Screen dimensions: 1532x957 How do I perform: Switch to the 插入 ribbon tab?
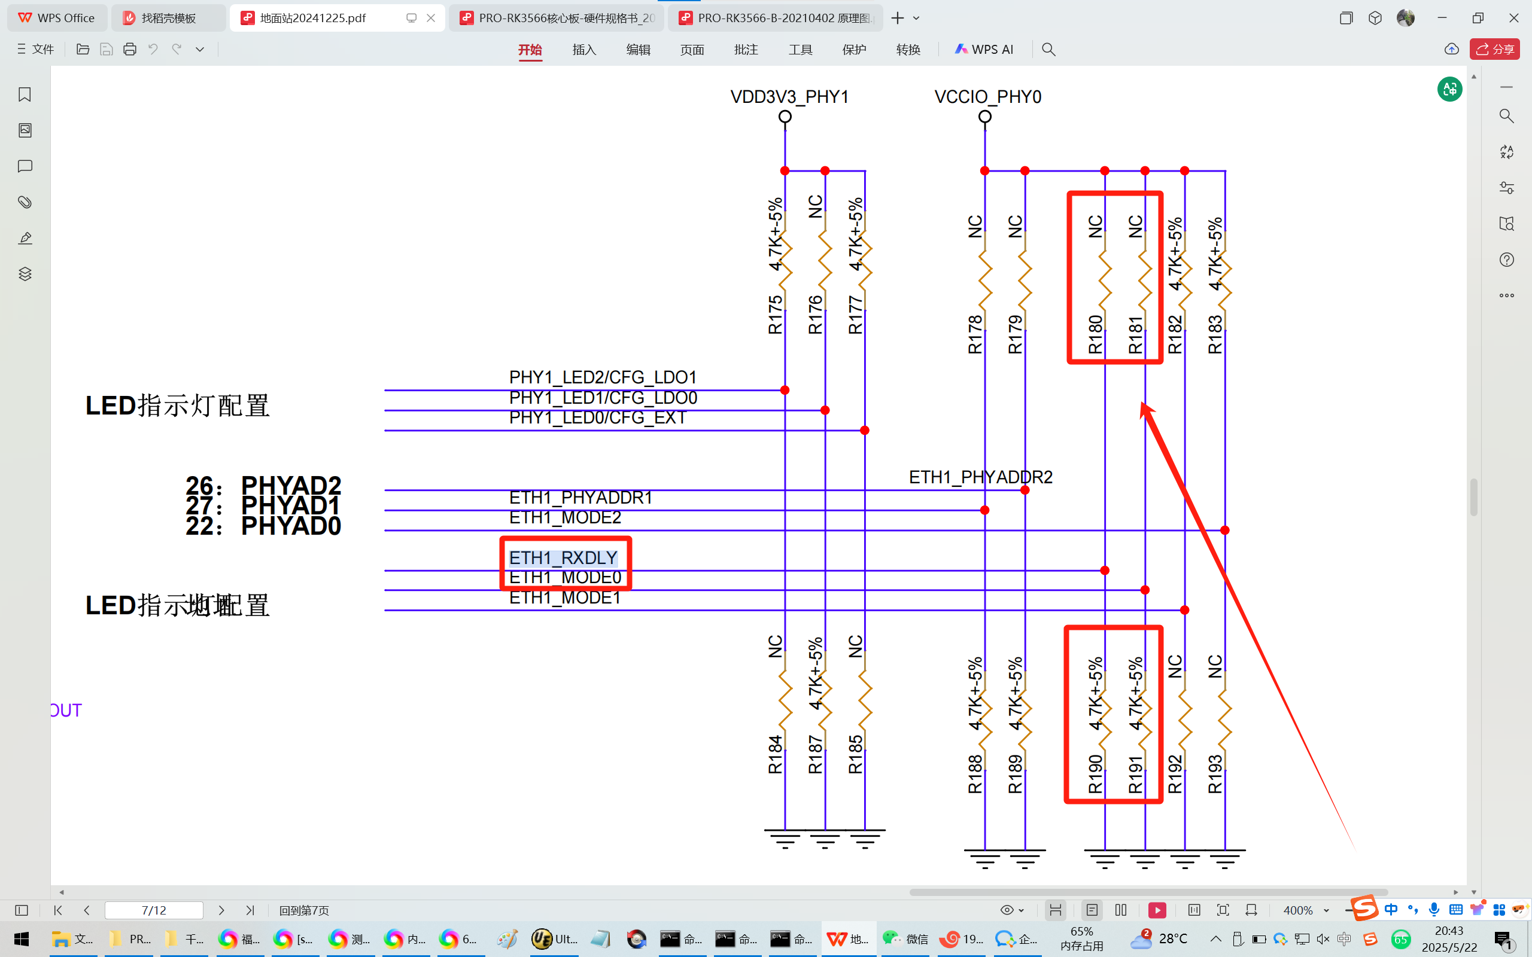coord(583,50)
